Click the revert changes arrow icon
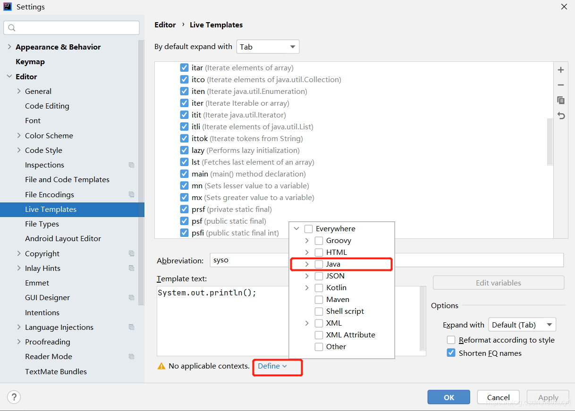Image resolution: width=575 pixels, height=411 pixels. click(561, 115)
